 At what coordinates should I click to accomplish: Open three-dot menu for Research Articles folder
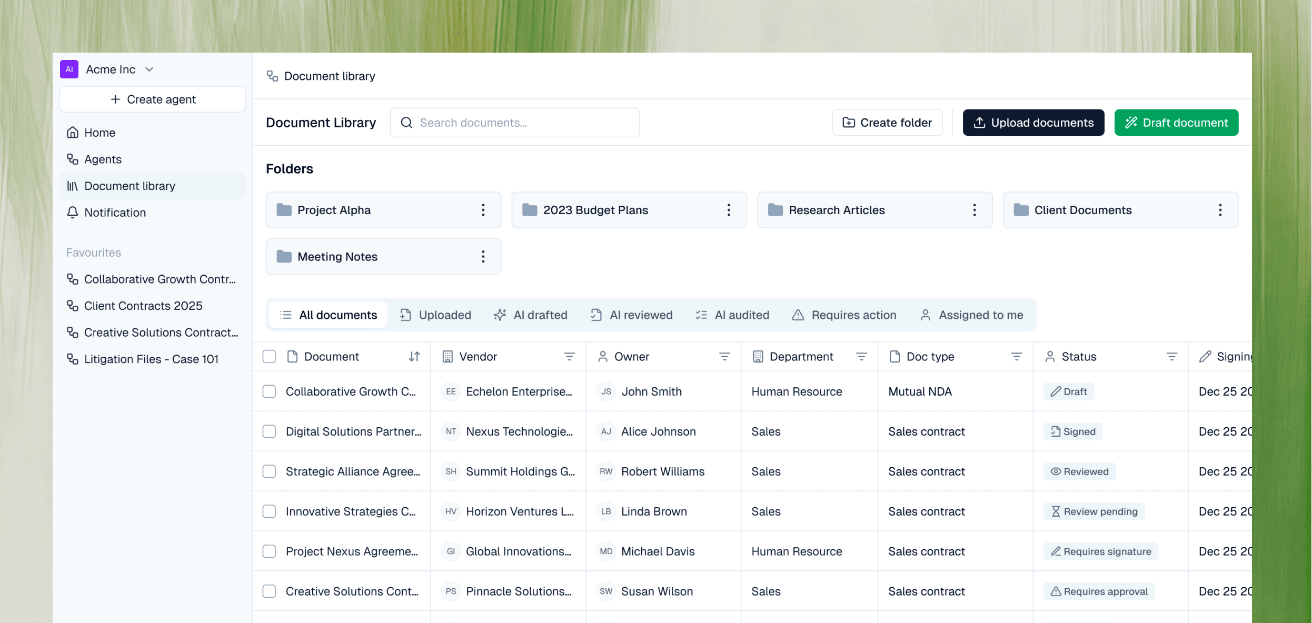click(x=974, y=210)
